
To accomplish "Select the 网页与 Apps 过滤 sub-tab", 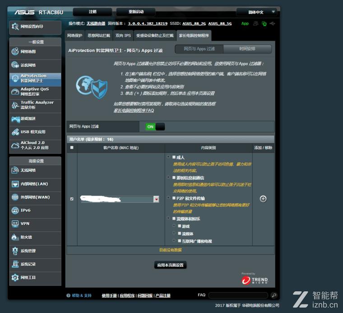I will (x=199, y=49).
